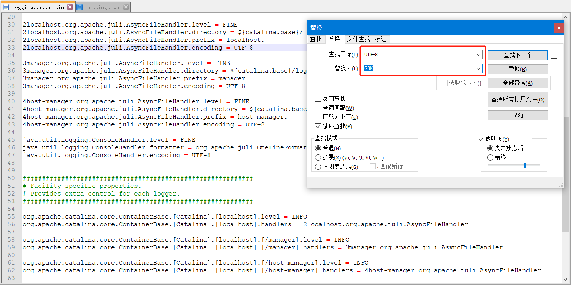Enable the 匹配大小写(C) checkbox
571x285 pixels.
(318, 117)
